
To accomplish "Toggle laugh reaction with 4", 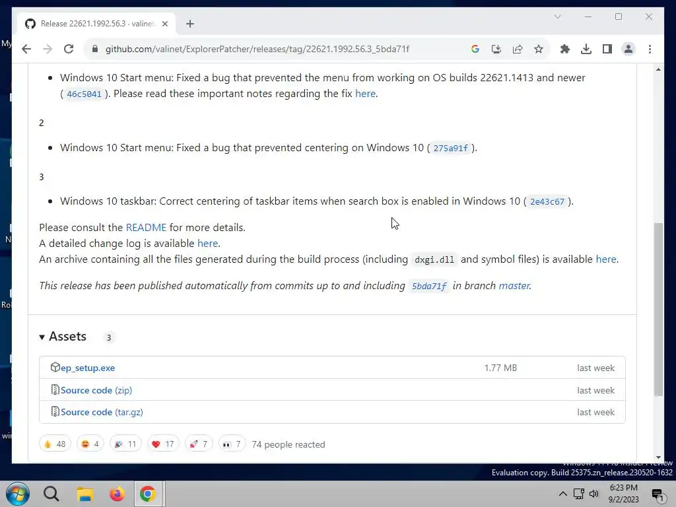I will pyautogui.click(x=90, y=444).
